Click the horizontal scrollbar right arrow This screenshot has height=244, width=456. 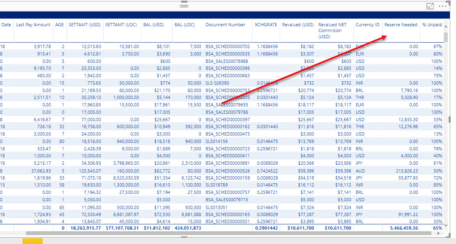point(438,233)
